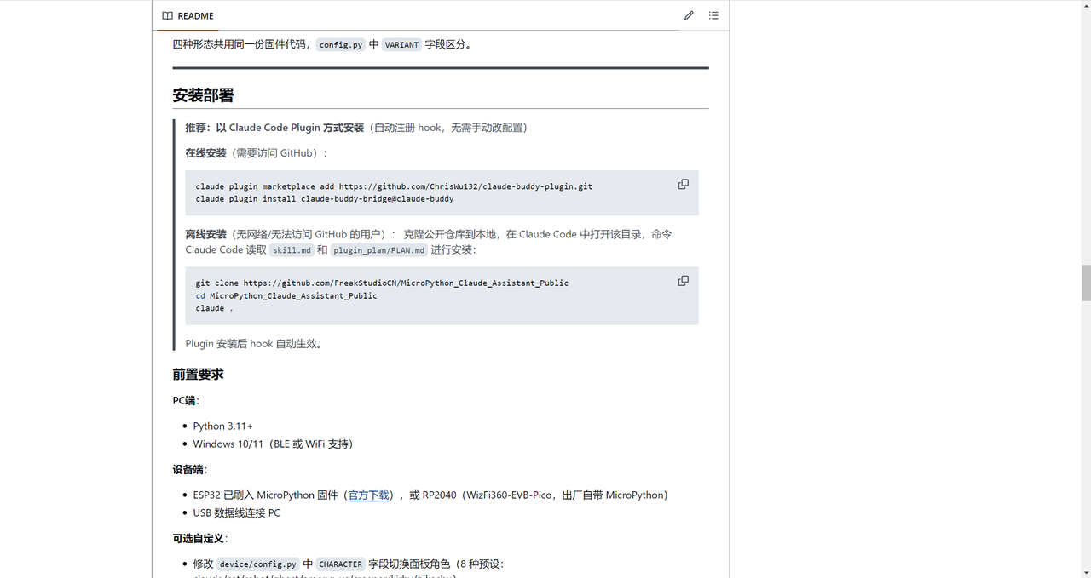Viewport: 1091px width, 578px height.
Task: Click the edit README pencil icon
Action: tap(689, 15)
